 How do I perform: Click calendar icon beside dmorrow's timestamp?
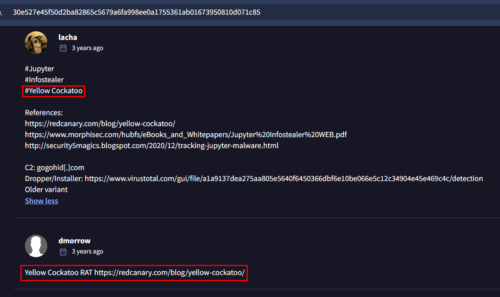63,251
